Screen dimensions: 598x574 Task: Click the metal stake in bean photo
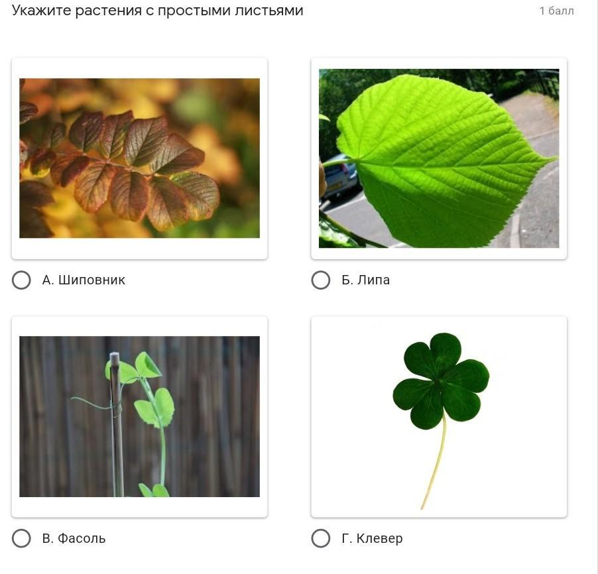click(115, 424)
